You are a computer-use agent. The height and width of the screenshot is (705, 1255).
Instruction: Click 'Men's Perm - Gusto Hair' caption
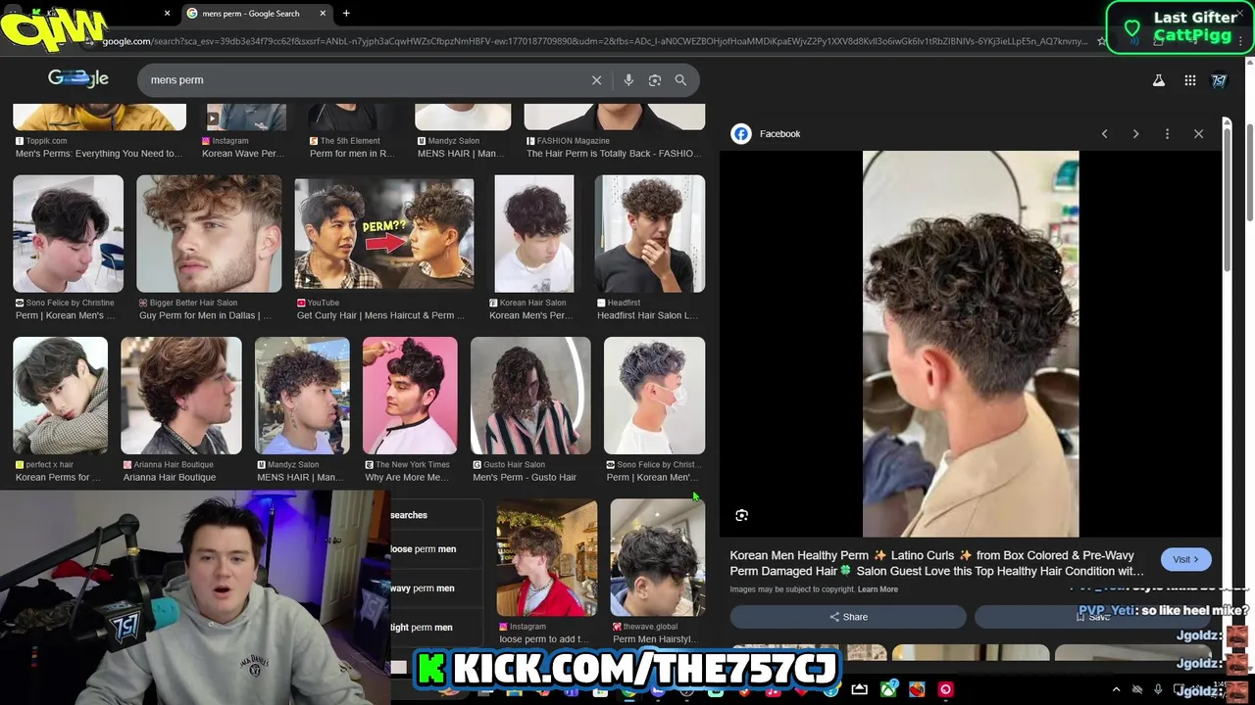525,478
